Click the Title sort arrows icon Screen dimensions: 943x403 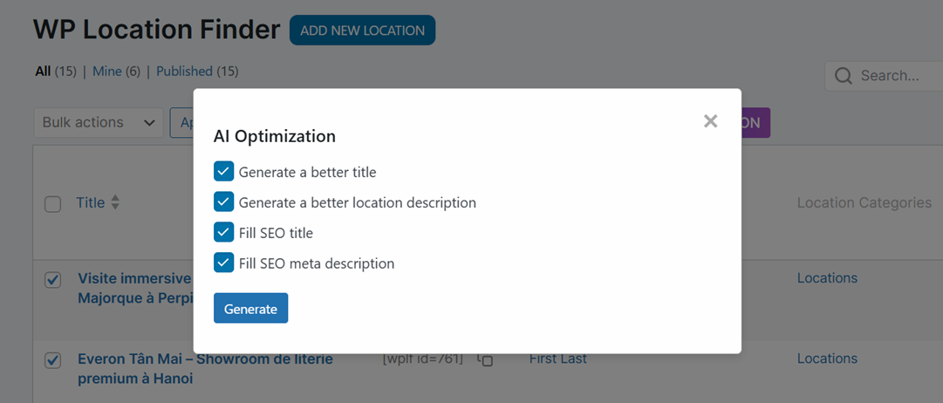pos(115,202)
